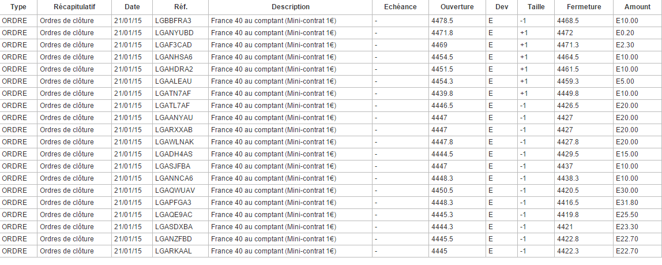
Task: Click the Taille column header
Action: [536, 7]
